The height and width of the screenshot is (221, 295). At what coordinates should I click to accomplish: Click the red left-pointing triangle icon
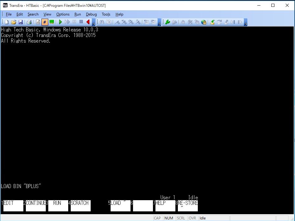pos(88,22)
